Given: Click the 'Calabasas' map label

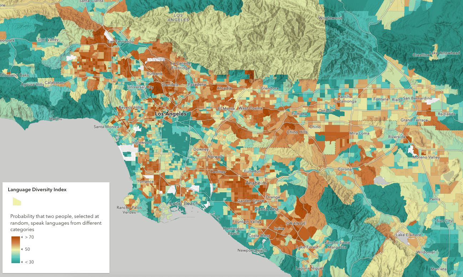Looking at the screenshot, I should (x=55, y=83).
